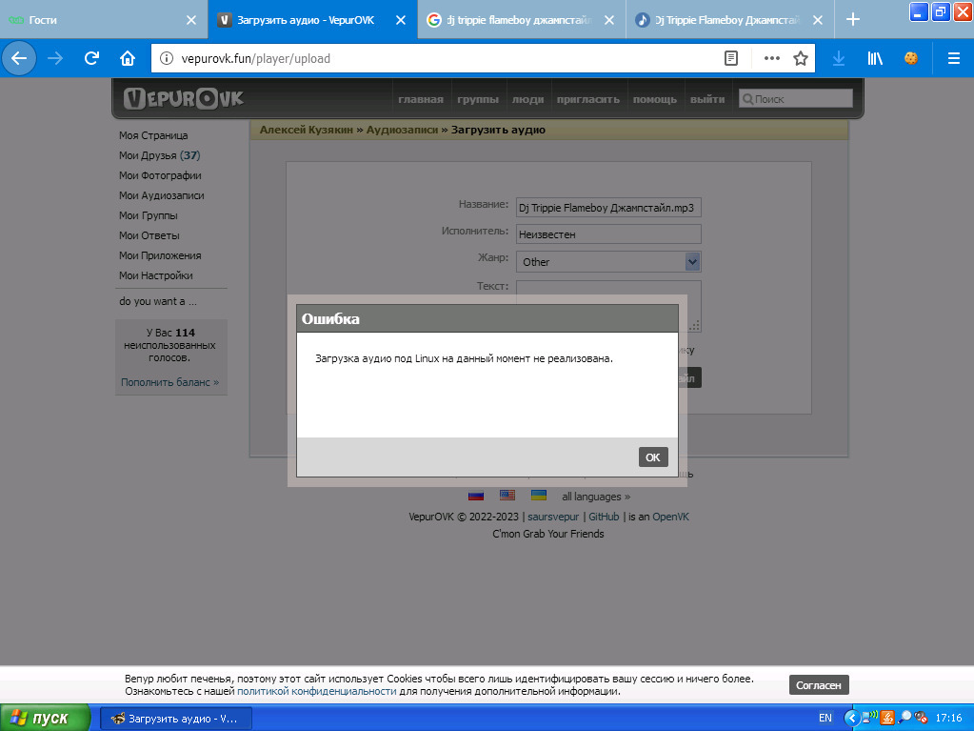The image size is (974, 731).
Task: Reload the page with the refresh icon
Action: (91, 58)
